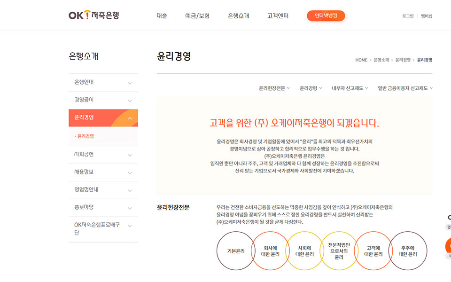Expand the 영업점안내 sidebar section
451x282 pixels.
coord(103,190)
